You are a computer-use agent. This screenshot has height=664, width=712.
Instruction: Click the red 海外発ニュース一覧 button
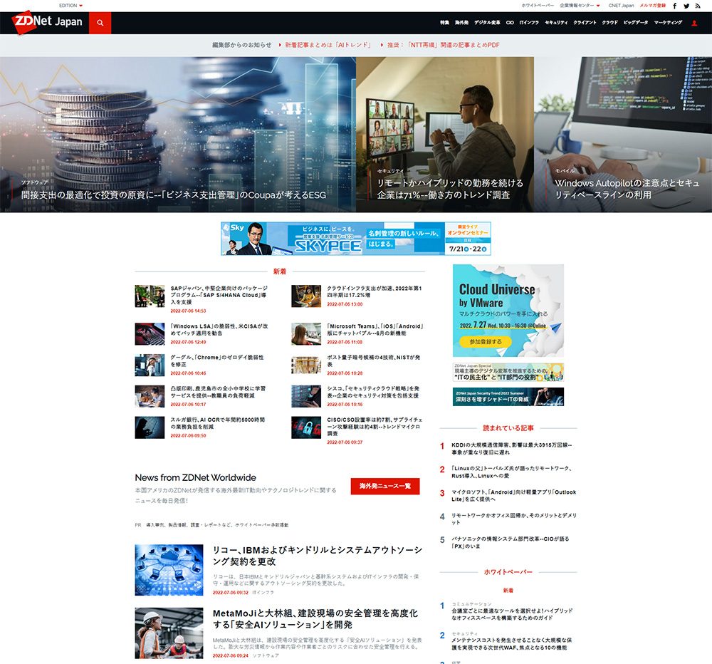[x=384, y=487]
